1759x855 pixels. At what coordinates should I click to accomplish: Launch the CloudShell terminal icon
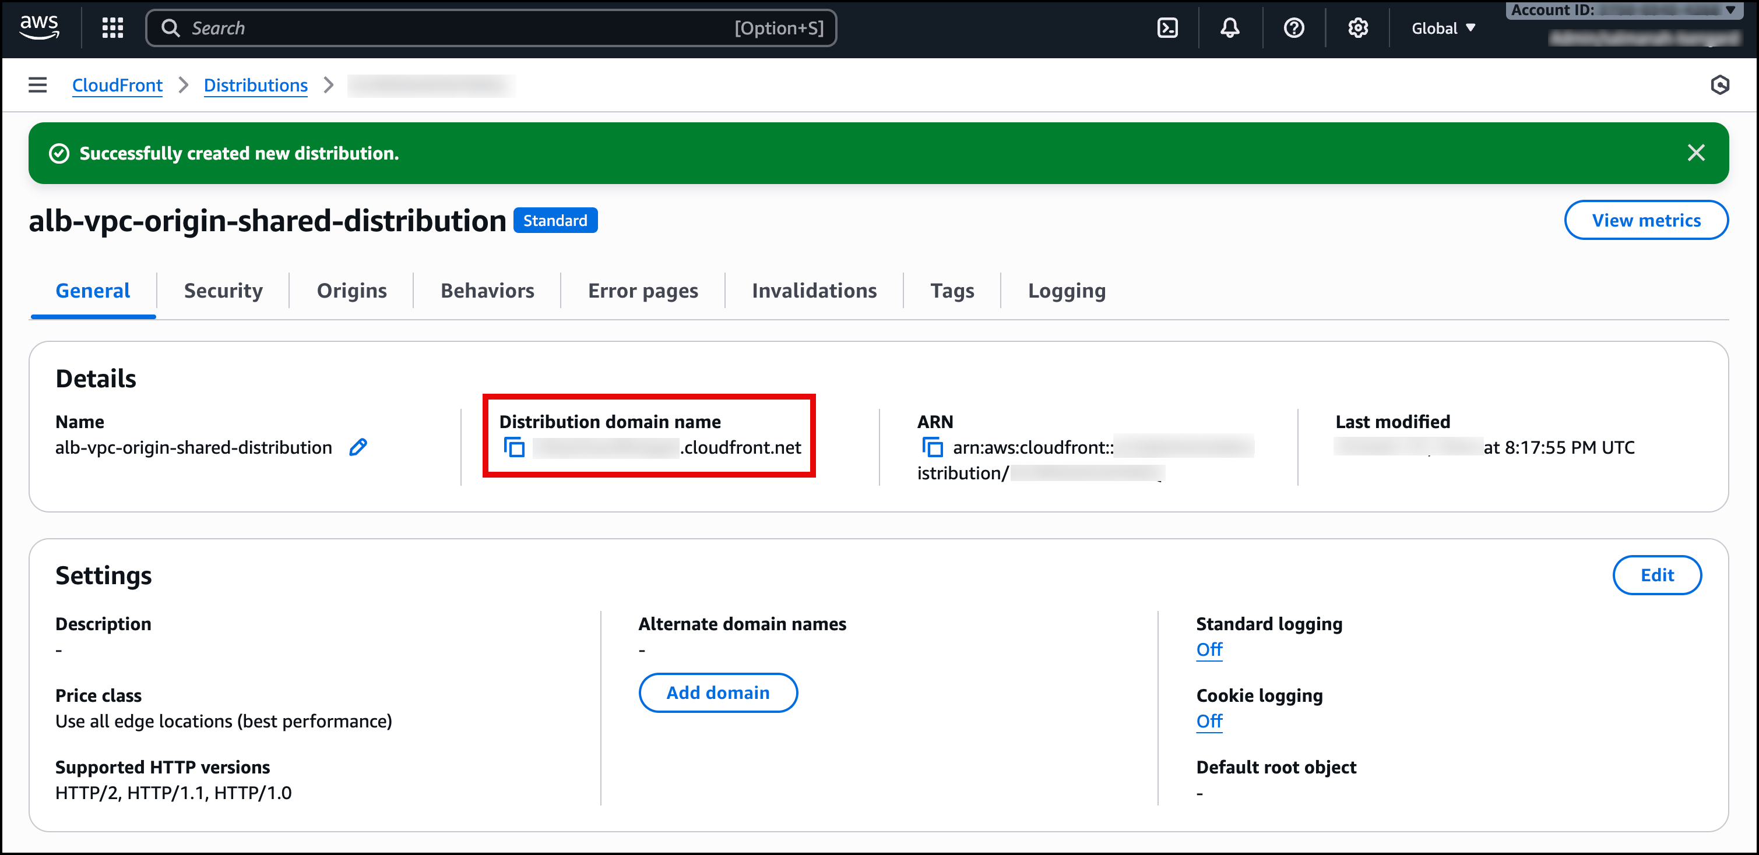tap(1167, 28)
